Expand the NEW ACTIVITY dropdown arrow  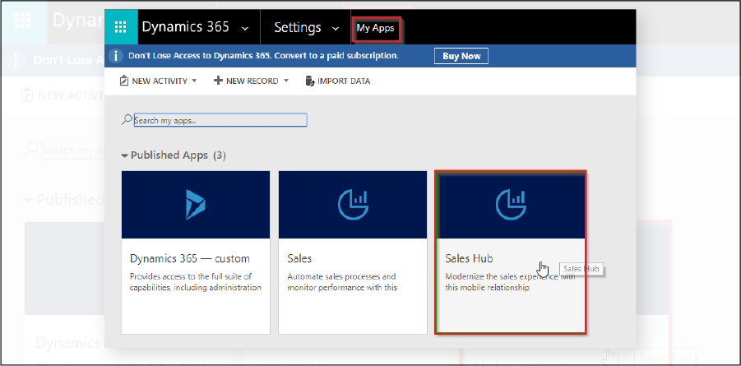click(194, 81)
